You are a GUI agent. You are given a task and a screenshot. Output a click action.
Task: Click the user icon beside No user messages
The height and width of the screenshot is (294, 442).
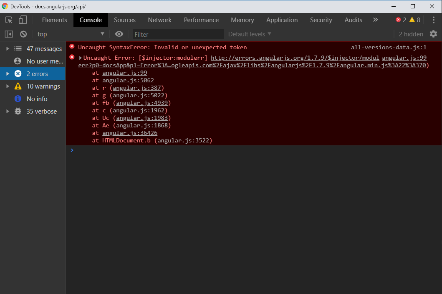coord(18,61)
